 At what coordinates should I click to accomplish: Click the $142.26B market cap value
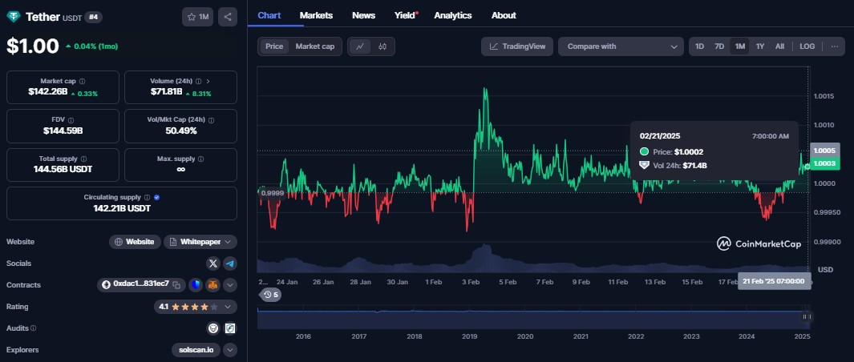pos(48,91)
